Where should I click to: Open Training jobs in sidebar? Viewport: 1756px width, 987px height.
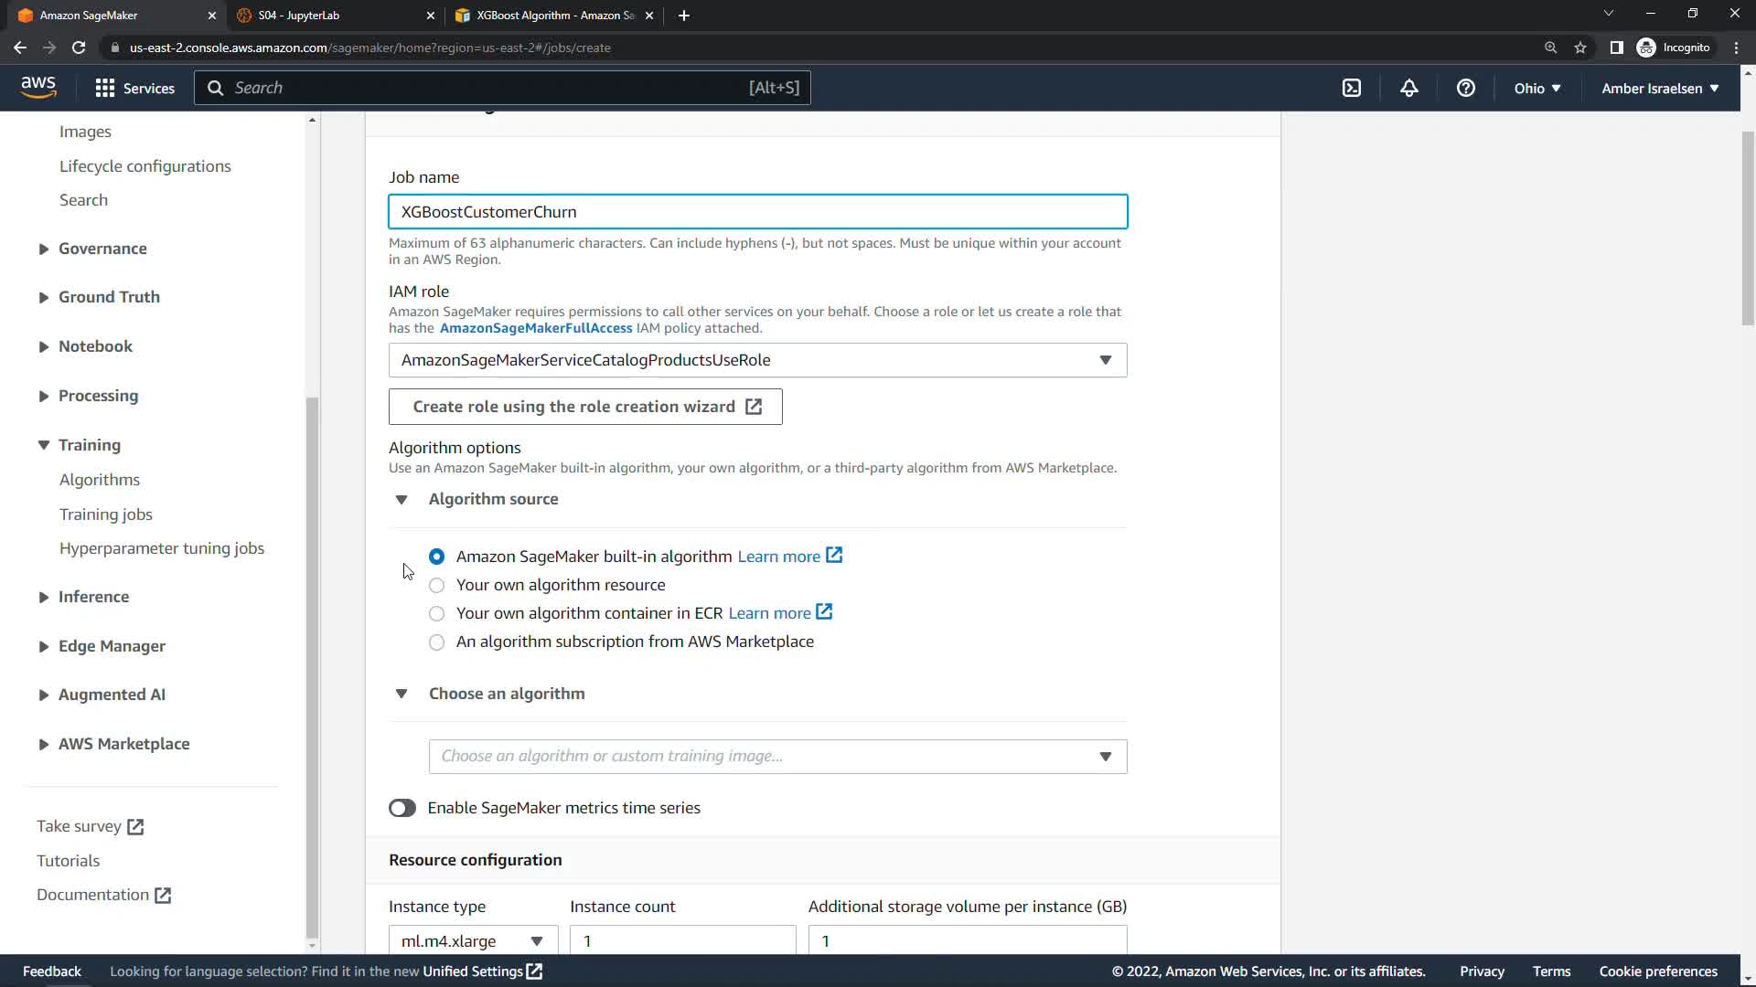[x=105, y=515]
